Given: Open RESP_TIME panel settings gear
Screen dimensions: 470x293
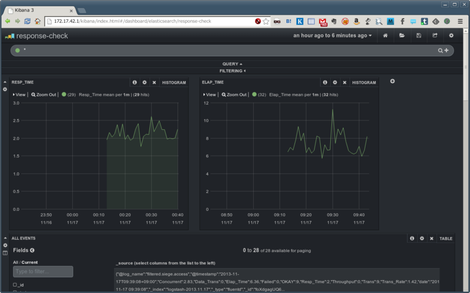Looking at the screenshot, I should pyautogui.click(x=145, y=82).
